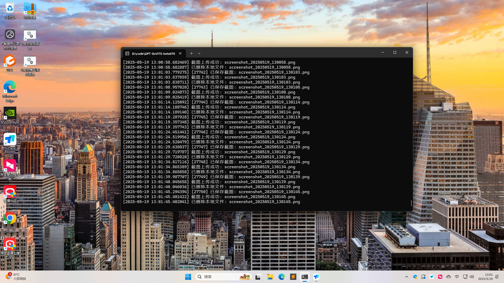Open the Recycle Bin
The image size is (504, 283).
point(10,8)
